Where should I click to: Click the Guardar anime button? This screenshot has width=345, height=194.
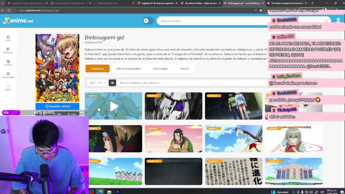[57, 106]
